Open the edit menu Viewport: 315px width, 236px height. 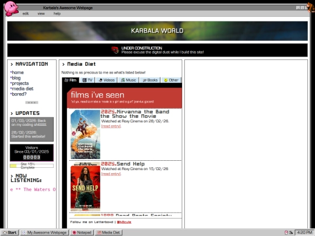pos(26,13)
